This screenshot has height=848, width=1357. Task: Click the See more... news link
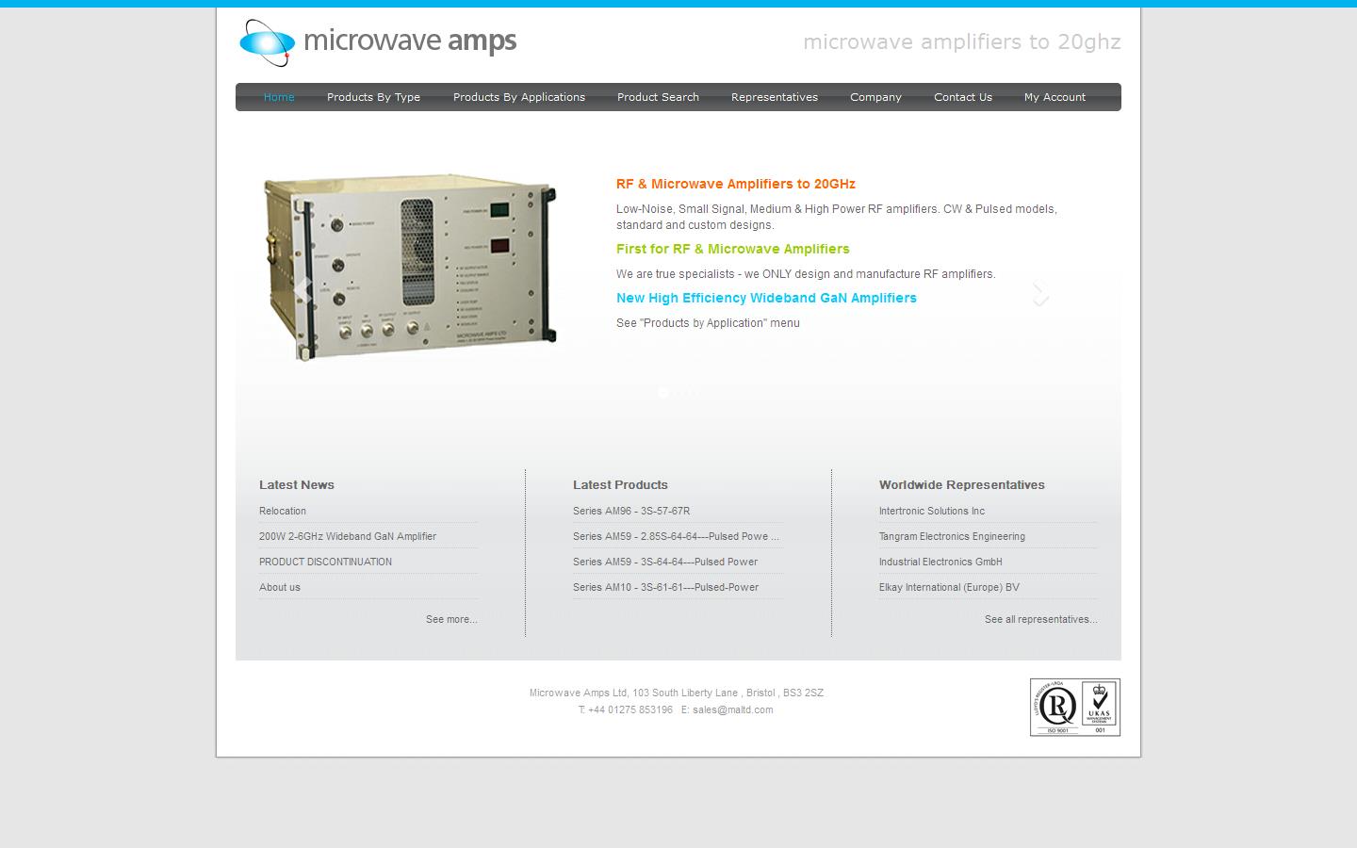(x=451, y=619)
